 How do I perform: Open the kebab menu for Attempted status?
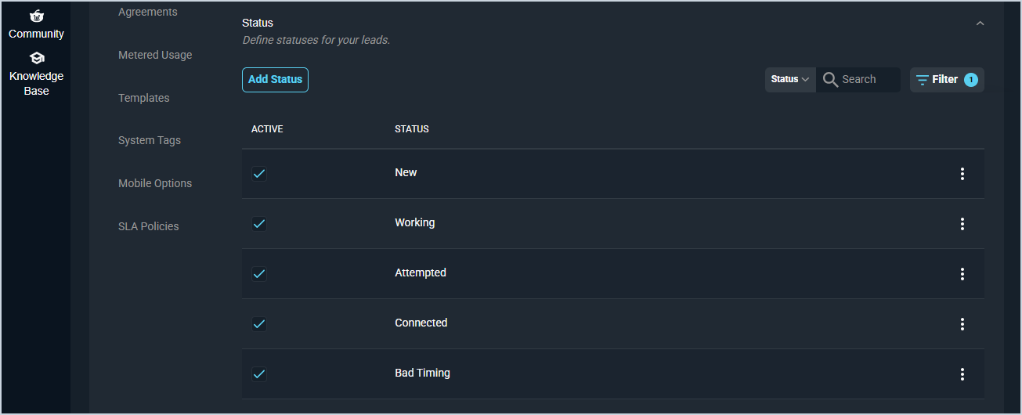click(962, 274)
